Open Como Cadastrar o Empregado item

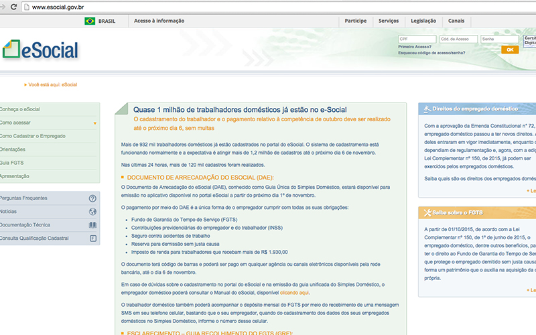[32, 136]
